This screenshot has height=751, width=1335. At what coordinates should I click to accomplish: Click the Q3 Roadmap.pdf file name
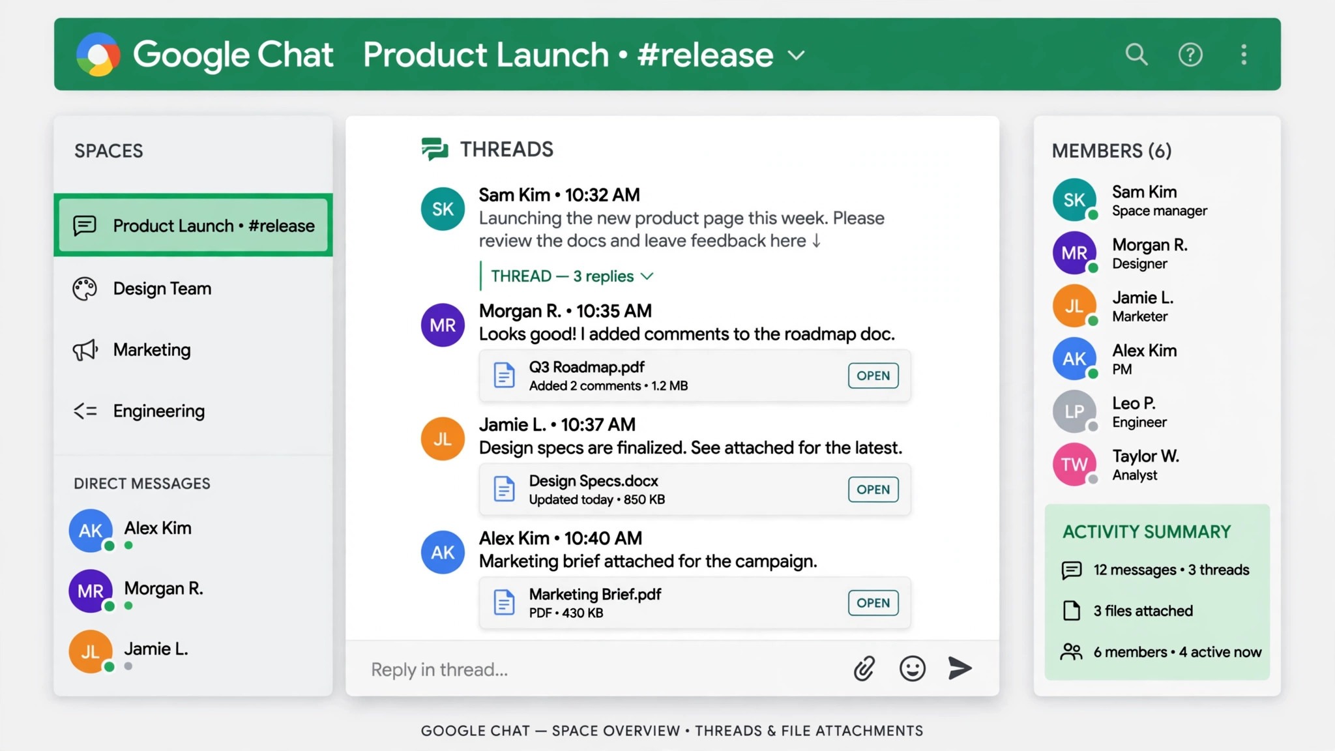pos(587,367)
